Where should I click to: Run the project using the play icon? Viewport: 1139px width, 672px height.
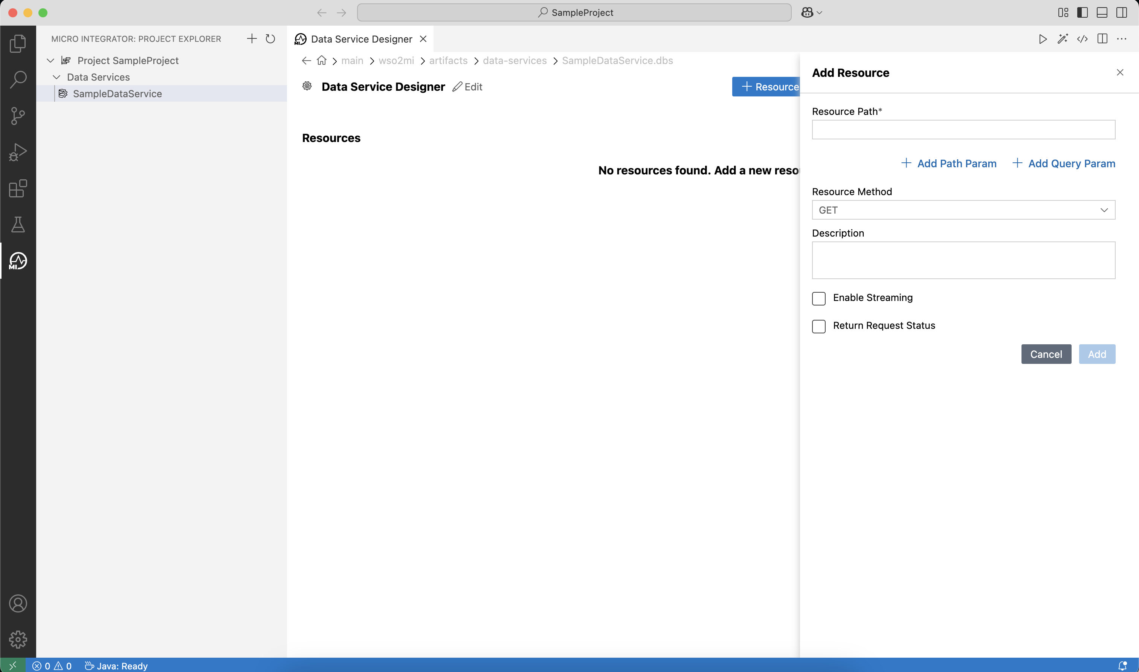tap(1042, 39)
